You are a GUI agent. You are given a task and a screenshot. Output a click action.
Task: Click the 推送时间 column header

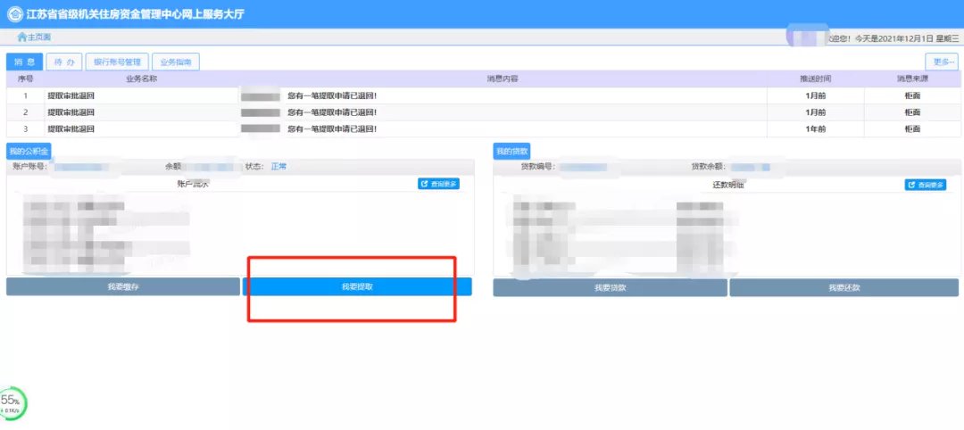tap(815, 79)
